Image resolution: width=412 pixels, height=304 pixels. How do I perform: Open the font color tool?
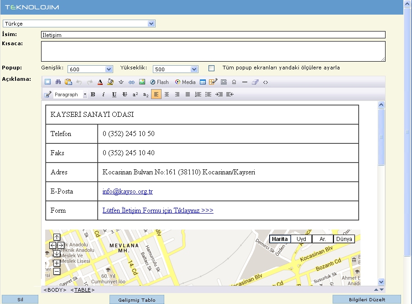100,82
